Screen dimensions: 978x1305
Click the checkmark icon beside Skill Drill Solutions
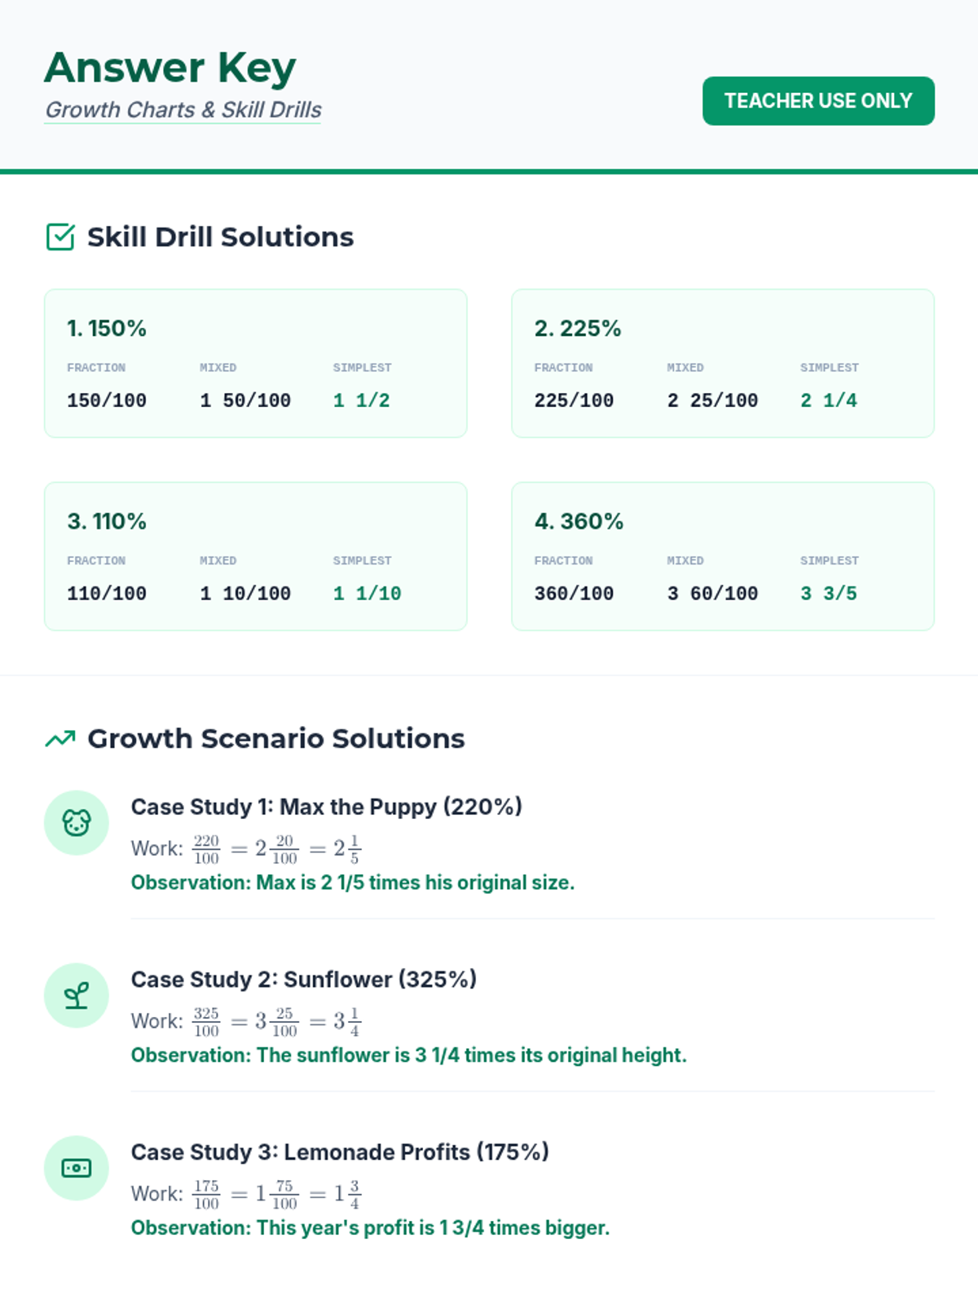[60, 237]
